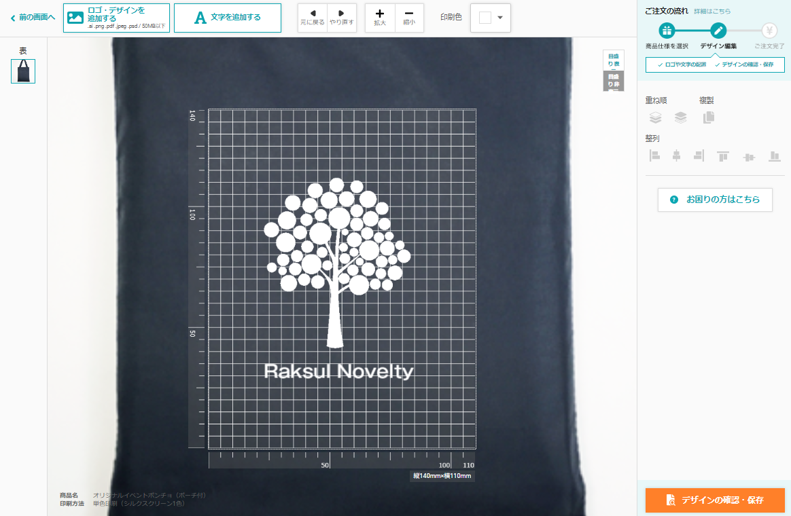
Task: Show rulers with 目盛り表示 toggle
Action: 614,60
